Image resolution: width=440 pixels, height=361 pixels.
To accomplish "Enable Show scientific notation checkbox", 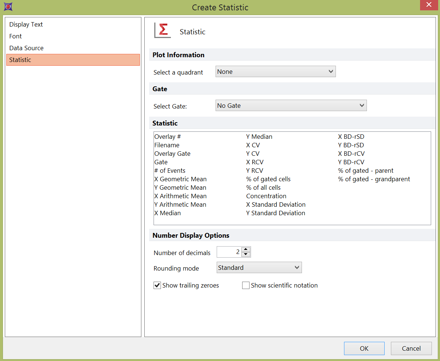I will click(x=246, y=285).
